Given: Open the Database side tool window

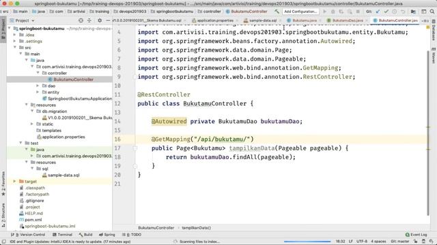Looking at the screenshot, I should pos(434,30).
